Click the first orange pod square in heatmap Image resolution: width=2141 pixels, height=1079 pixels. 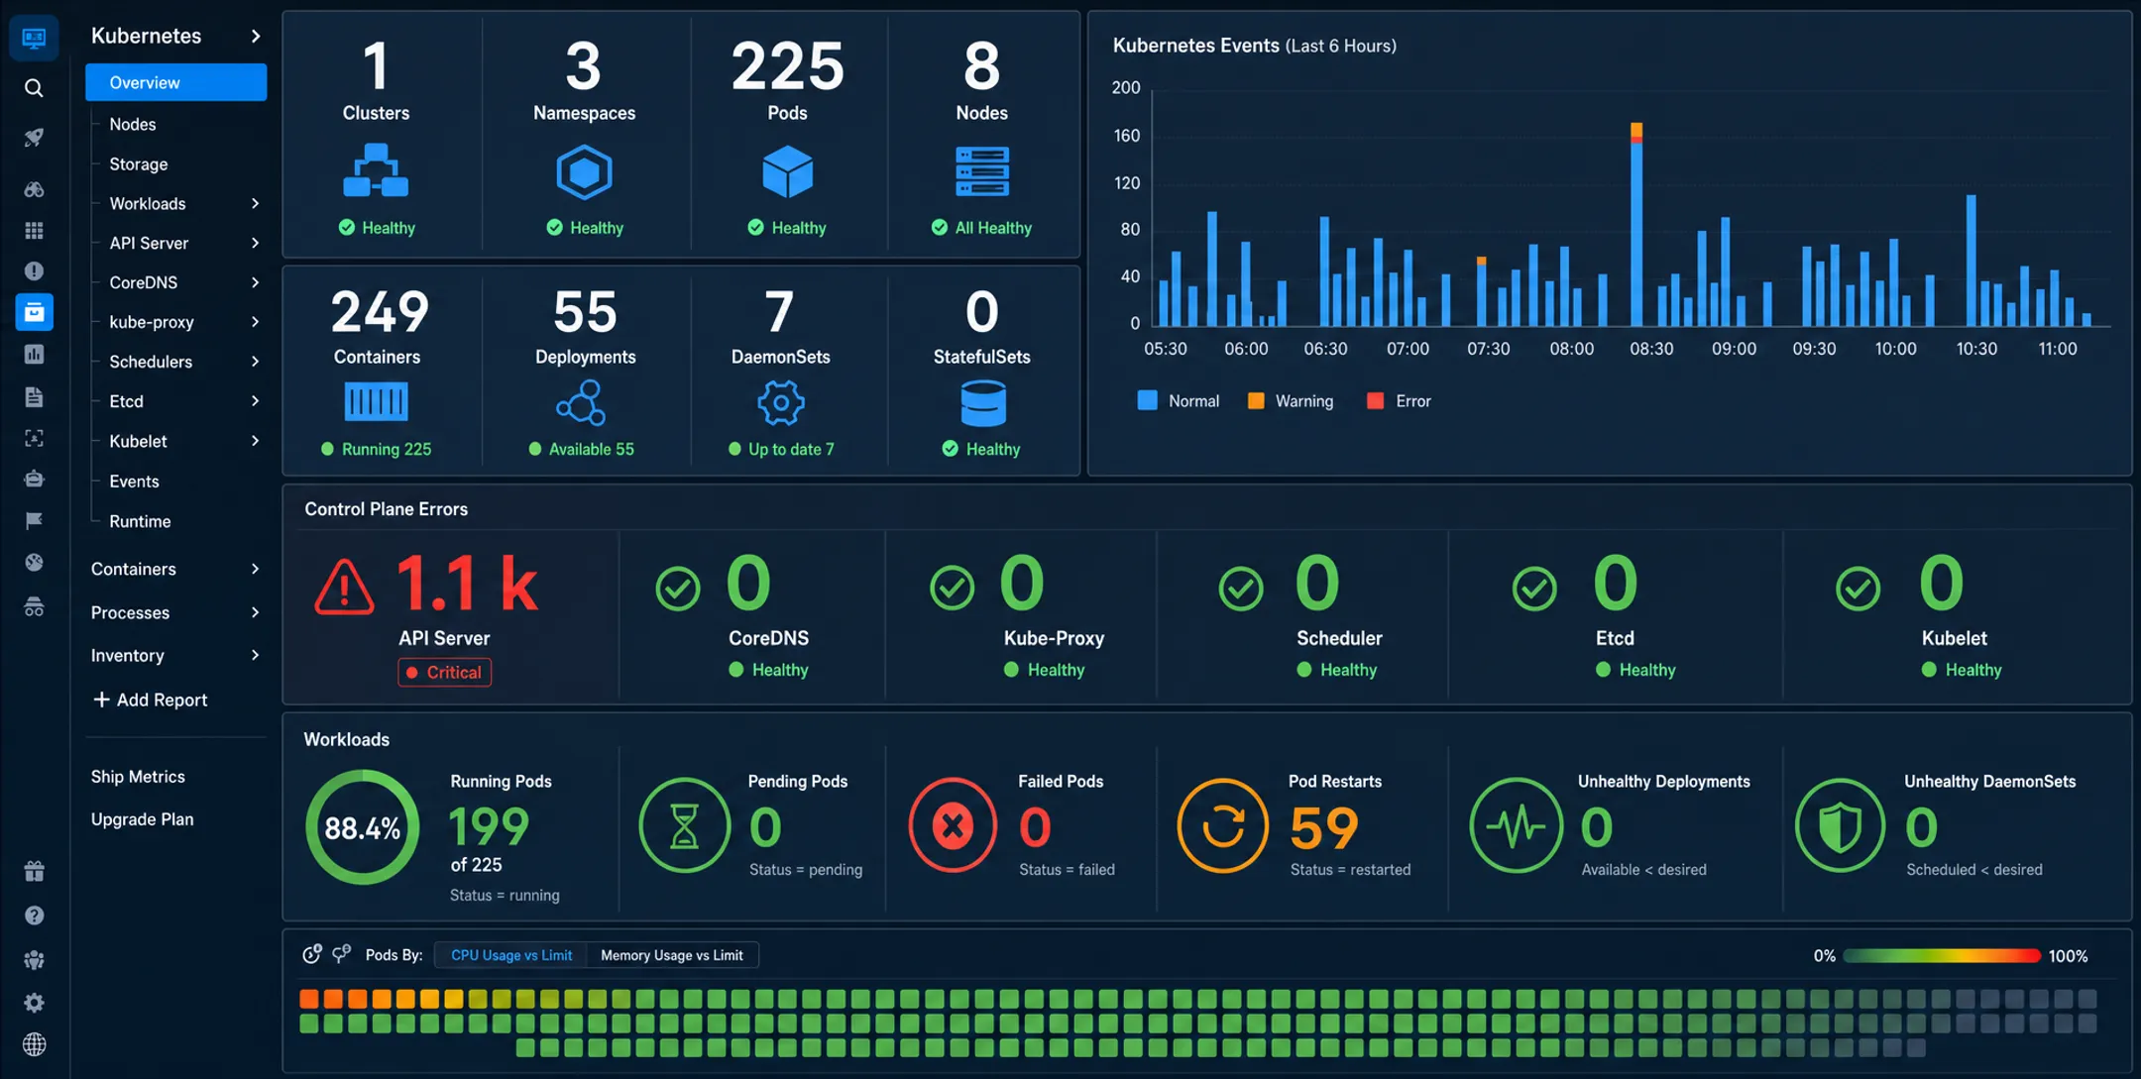point(309,999)
